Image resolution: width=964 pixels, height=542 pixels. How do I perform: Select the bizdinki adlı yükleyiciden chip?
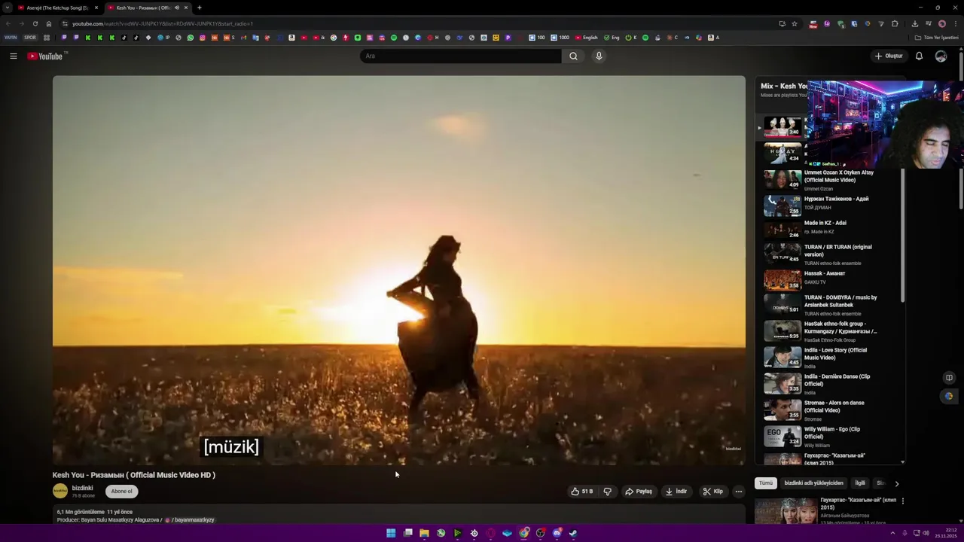click(813, 483)
